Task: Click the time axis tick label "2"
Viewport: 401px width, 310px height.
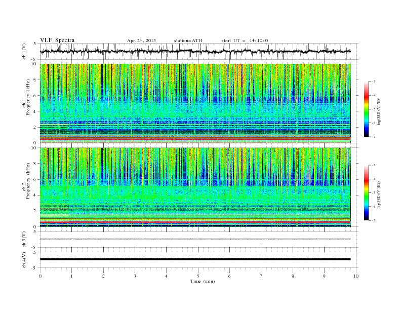Action: (x=103, y=276)
